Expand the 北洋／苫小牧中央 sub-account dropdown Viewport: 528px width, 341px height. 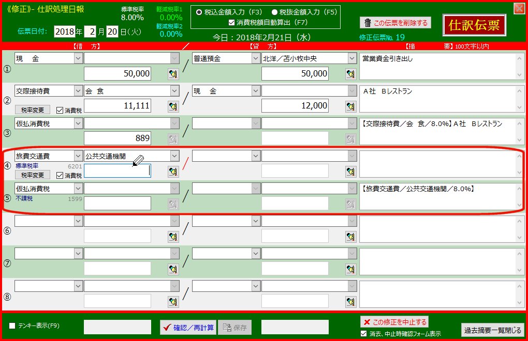[x=350, y=58]
